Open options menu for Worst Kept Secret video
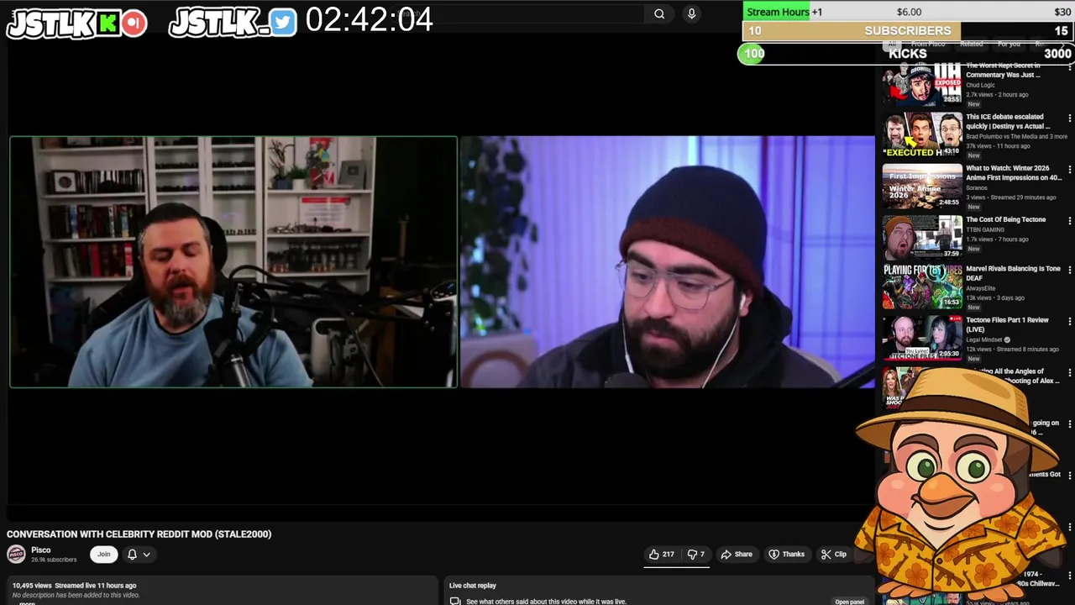This screenshot has width=1075, height=605. 1069,66
